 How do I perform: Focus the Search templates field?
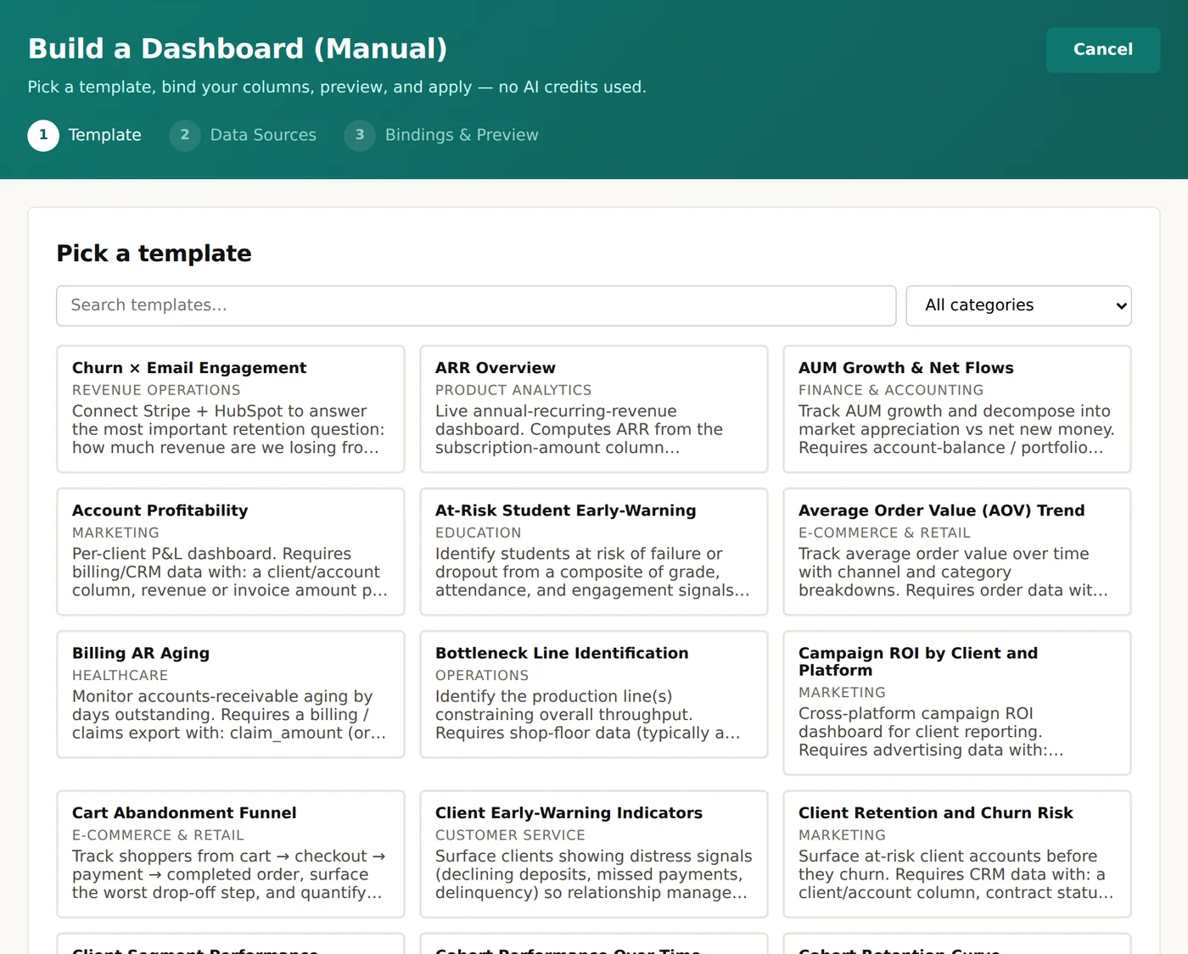[476, 305]
